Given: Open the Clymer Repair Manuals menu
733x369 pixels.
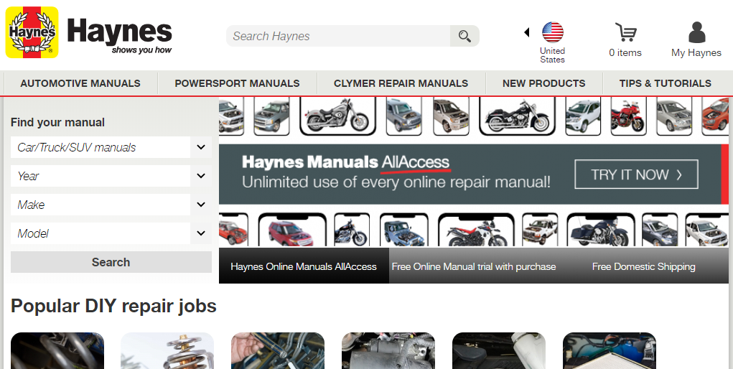Looking at the screenshot, I should pyautogui.click(x=401, y=83).
